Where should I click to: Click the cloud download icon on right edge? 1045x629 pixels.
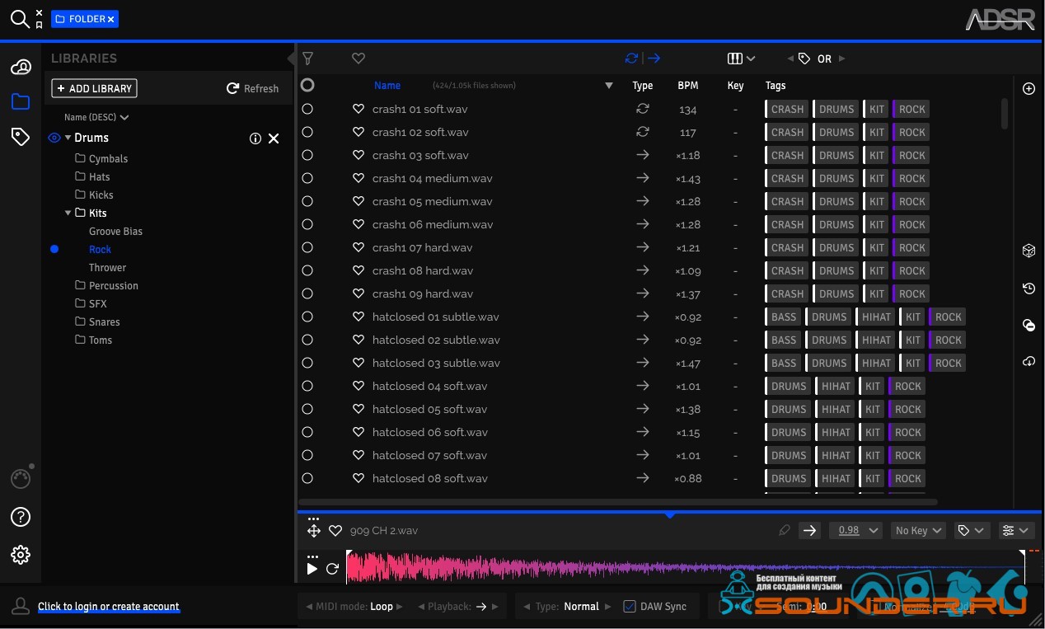(1029, 362)
